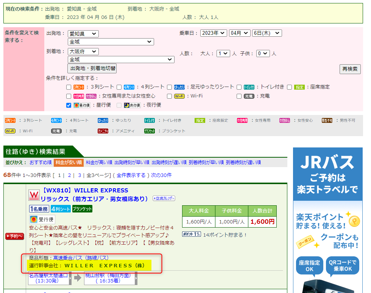The width and height of the screenshot is (371, 293).
Task: Click the green ブランケット badge in result
Action: [x=82, y=209]
